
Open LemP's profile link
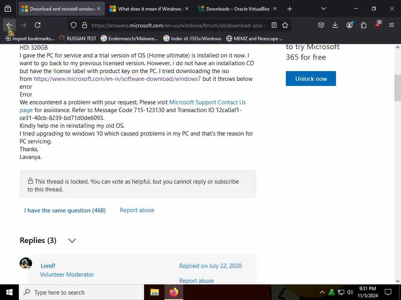(48, 266)
